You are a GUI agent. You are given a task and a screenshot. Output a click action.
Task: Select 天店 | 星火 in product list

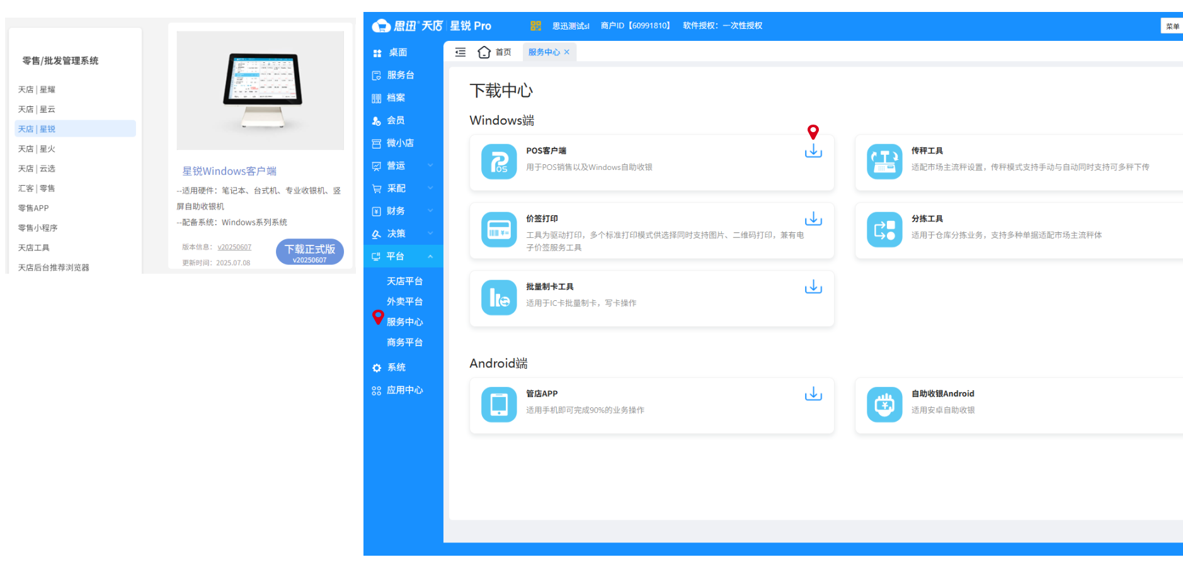click(x=37, y=149)
